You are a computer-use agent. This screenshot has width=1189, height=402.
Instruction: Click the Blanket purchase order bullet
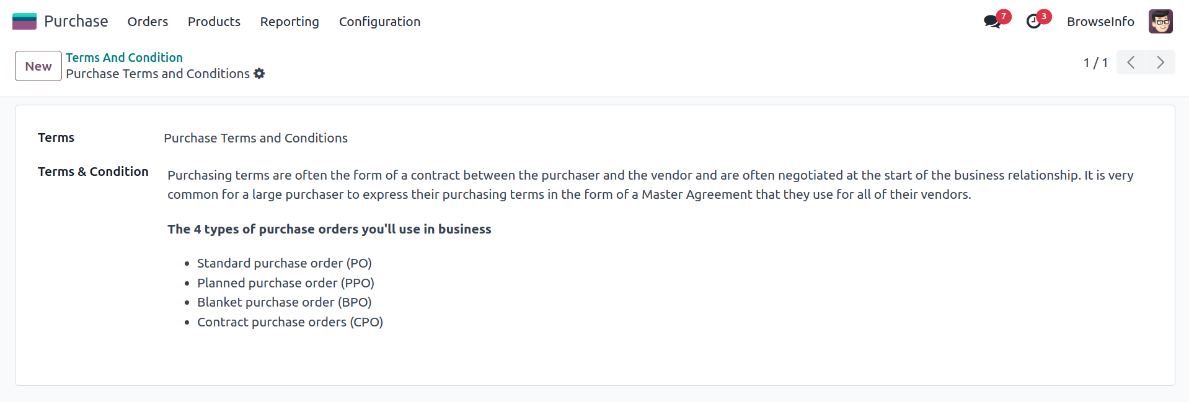tap(284, 302)
